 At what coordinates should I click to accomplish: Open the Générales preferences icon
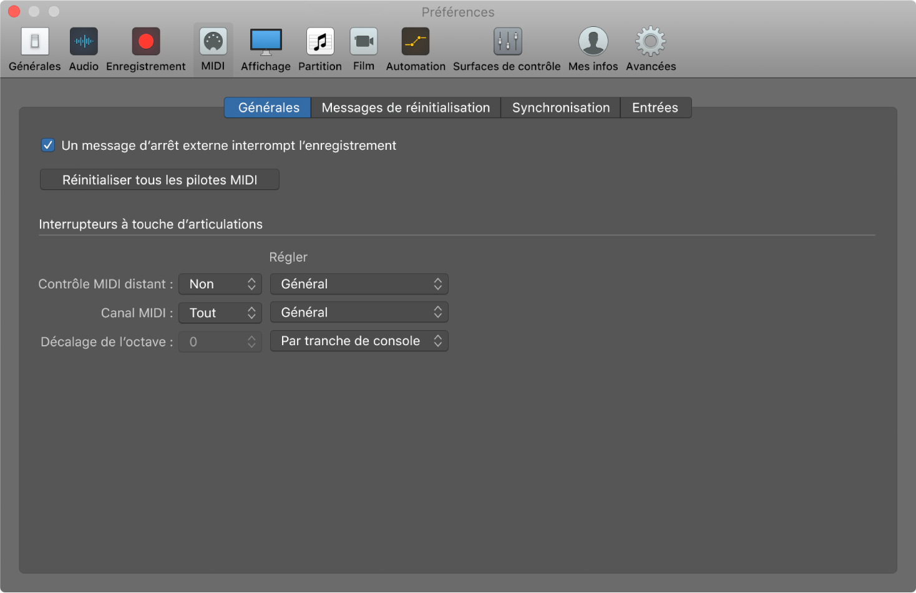[x=35, y=42]
